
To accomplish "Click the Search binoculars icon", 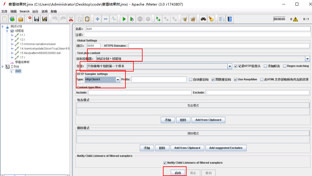I will point(203,19).
